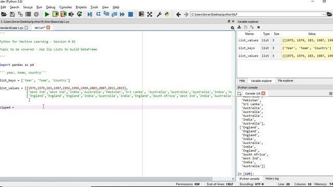Go forward to the next cursor position

[186, 15]
